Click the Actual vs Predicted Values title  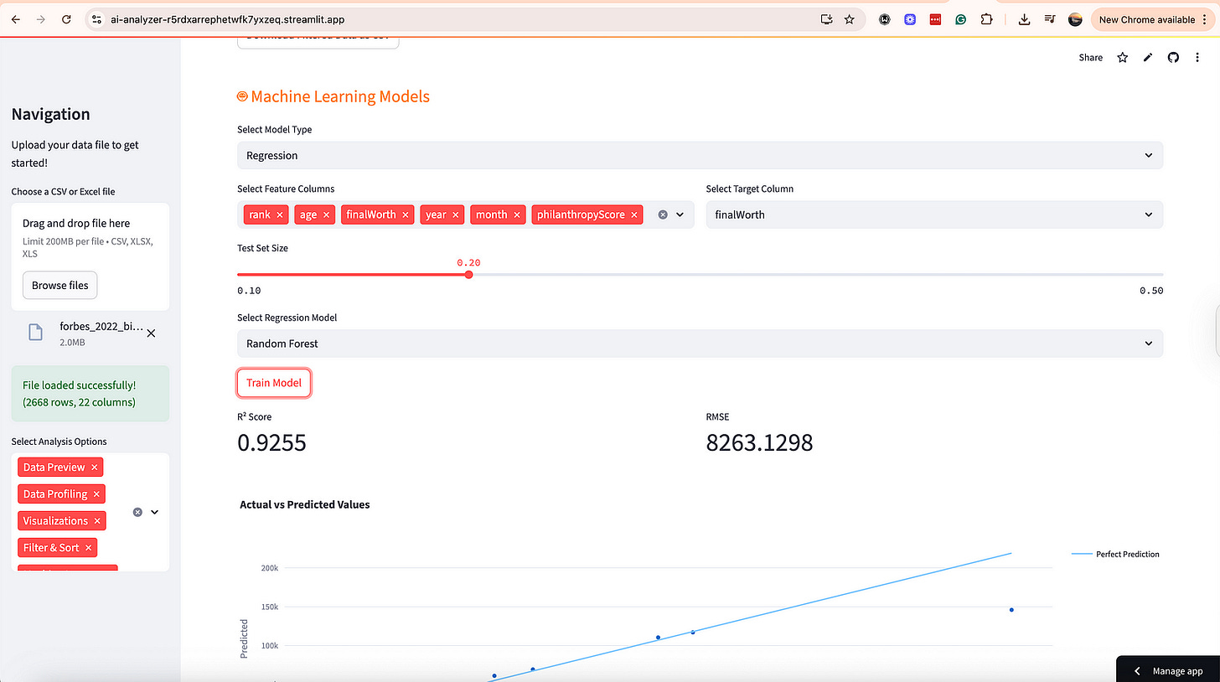[305, 504]
